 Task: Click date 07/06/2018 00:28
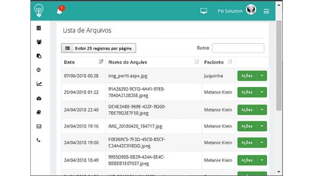(81, 76)
